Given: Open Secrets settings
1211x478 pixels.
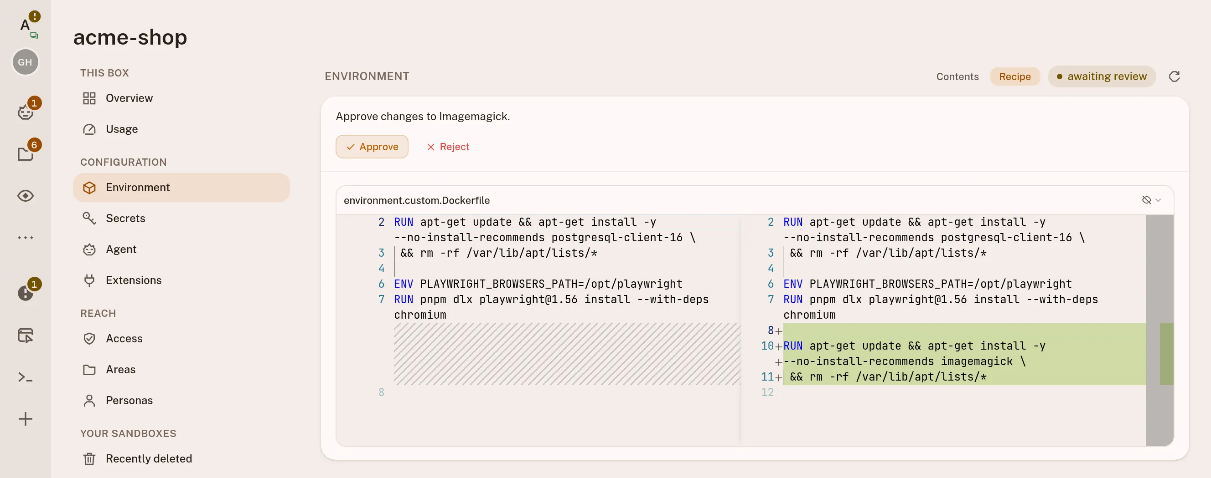Looking at the screenshot, I should [181, 219].
